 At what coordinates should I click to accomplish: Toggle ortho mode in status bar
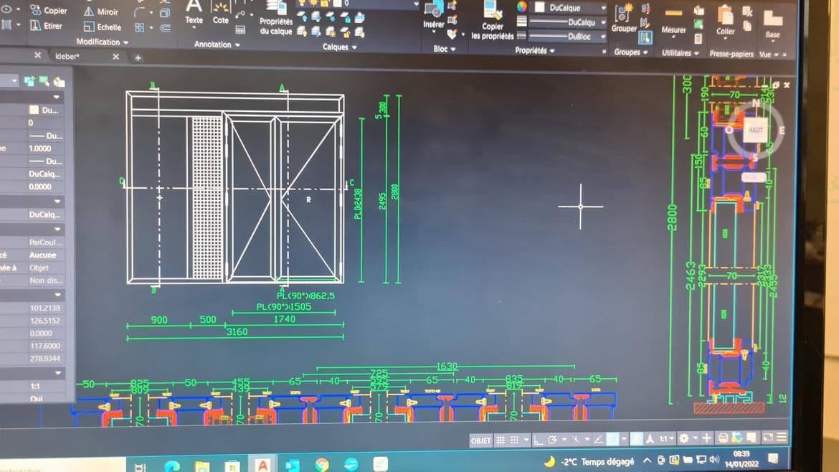tap(539, 440)
